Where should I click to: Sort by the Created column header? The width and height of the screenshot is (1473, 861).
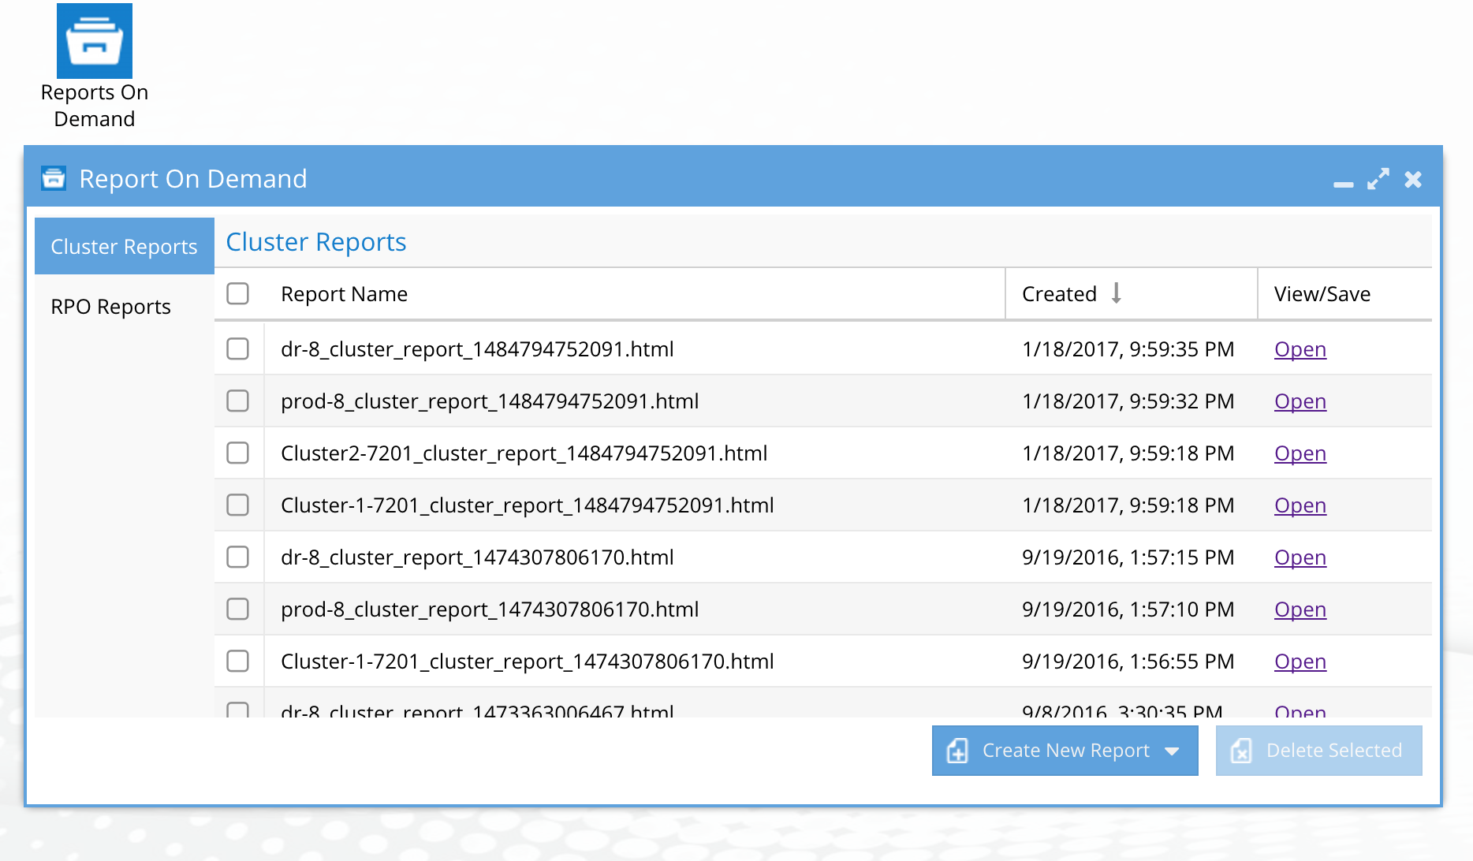coord(1059,294)
